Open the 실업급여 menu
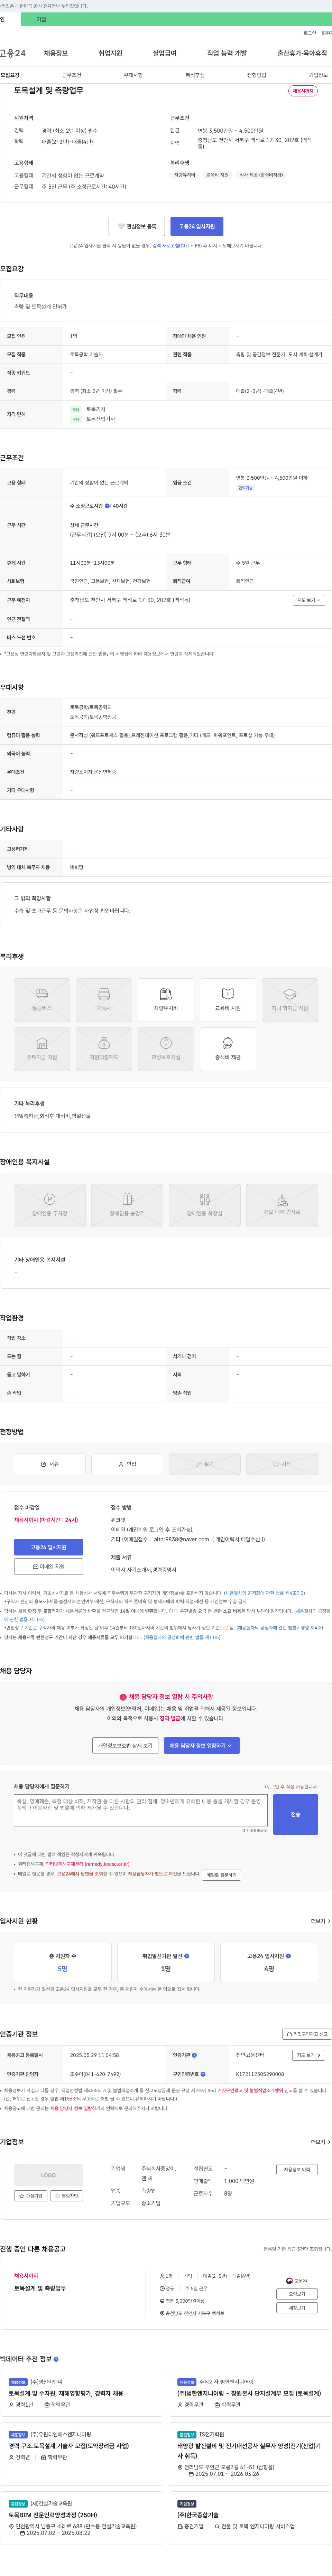This screenshot has width=332, height=2576. click(165, 53)
